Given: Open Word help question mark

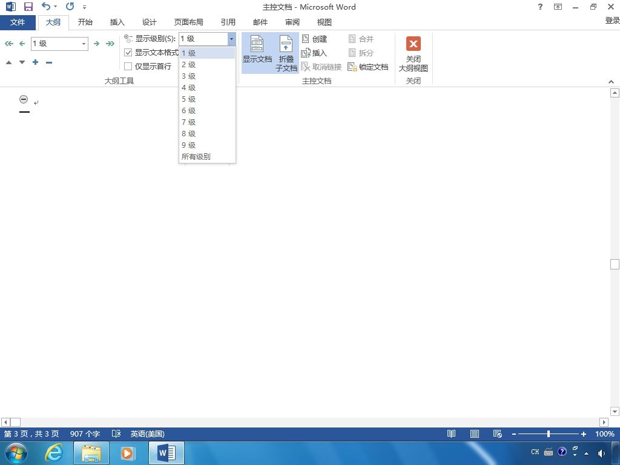Looking at the screenshot, I should coord(540,7).
